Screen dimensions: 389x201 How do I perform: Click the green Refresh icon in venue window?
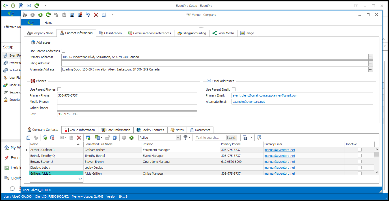tap(48, 15)
